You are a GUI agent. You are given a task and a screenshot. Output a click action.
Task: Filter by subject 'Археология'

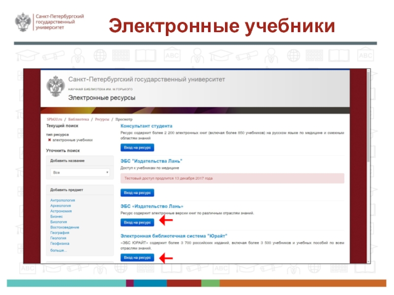pyautogui.click(x=61, y=206)
